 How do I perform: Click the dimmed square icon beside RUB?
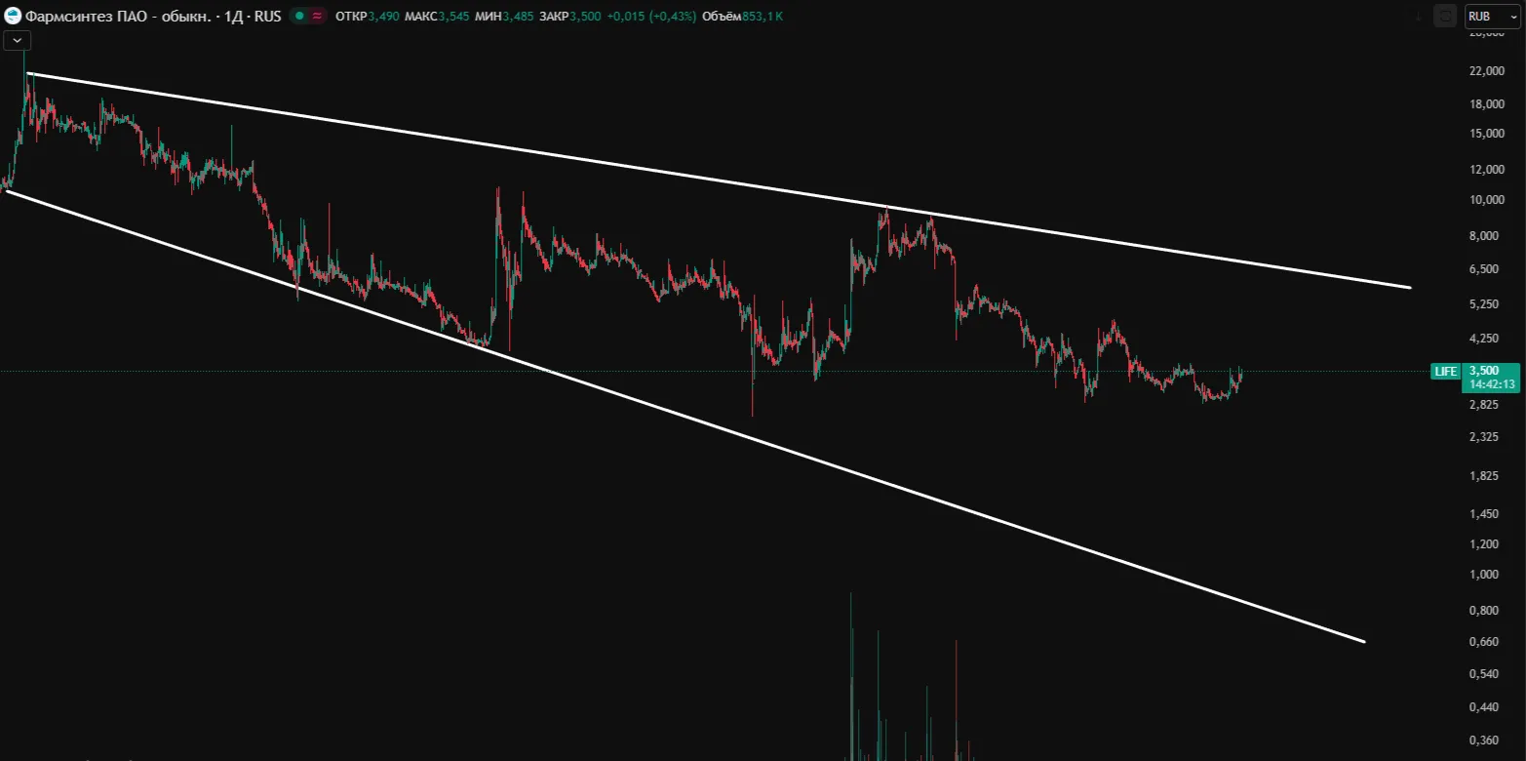(x=1445, y=17)
